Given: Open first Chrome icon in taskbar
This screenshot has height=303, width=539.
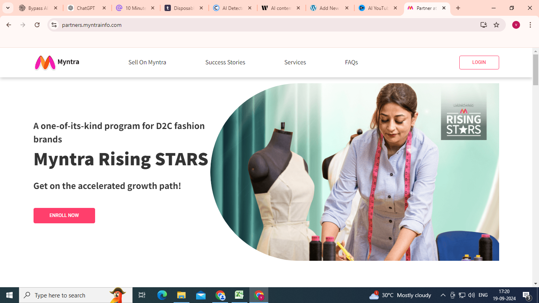Looking at the screenshot, I should [x=220, y=295].
